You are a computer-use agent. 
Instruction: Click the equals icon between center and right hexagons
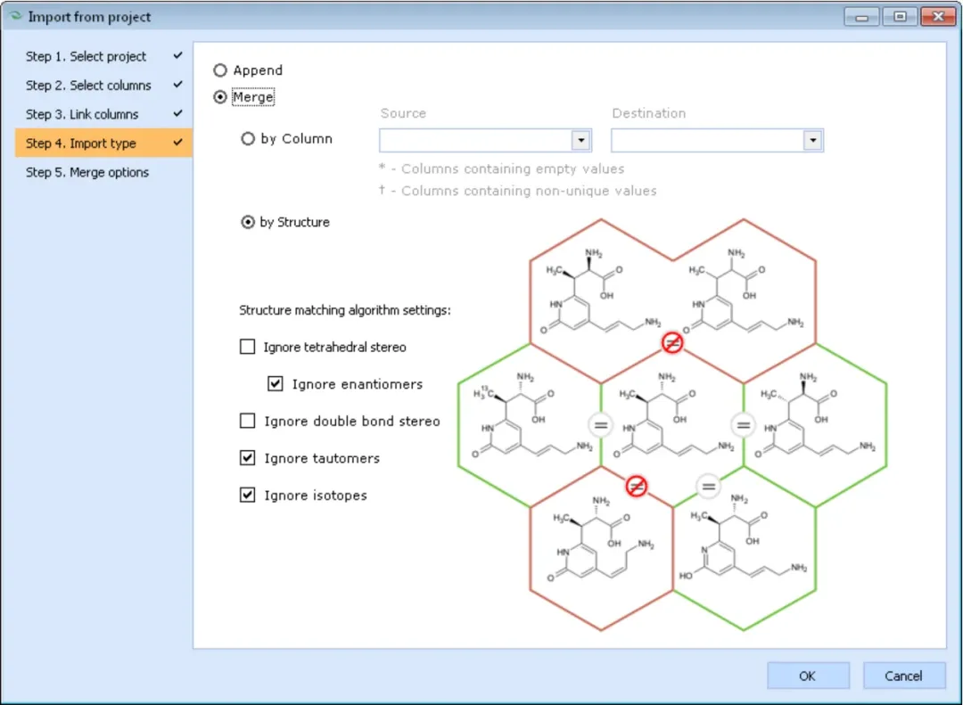[743, 425]
